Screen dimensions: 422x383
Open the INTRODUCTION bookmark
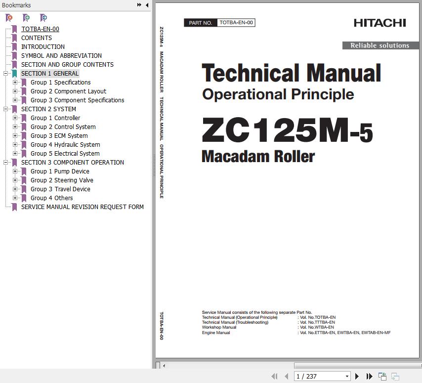[43, 47]
